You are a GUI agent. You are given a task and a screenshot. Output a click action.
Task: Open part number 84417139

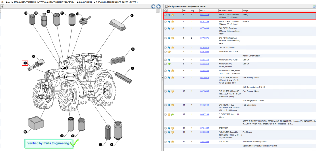(204, 114)
